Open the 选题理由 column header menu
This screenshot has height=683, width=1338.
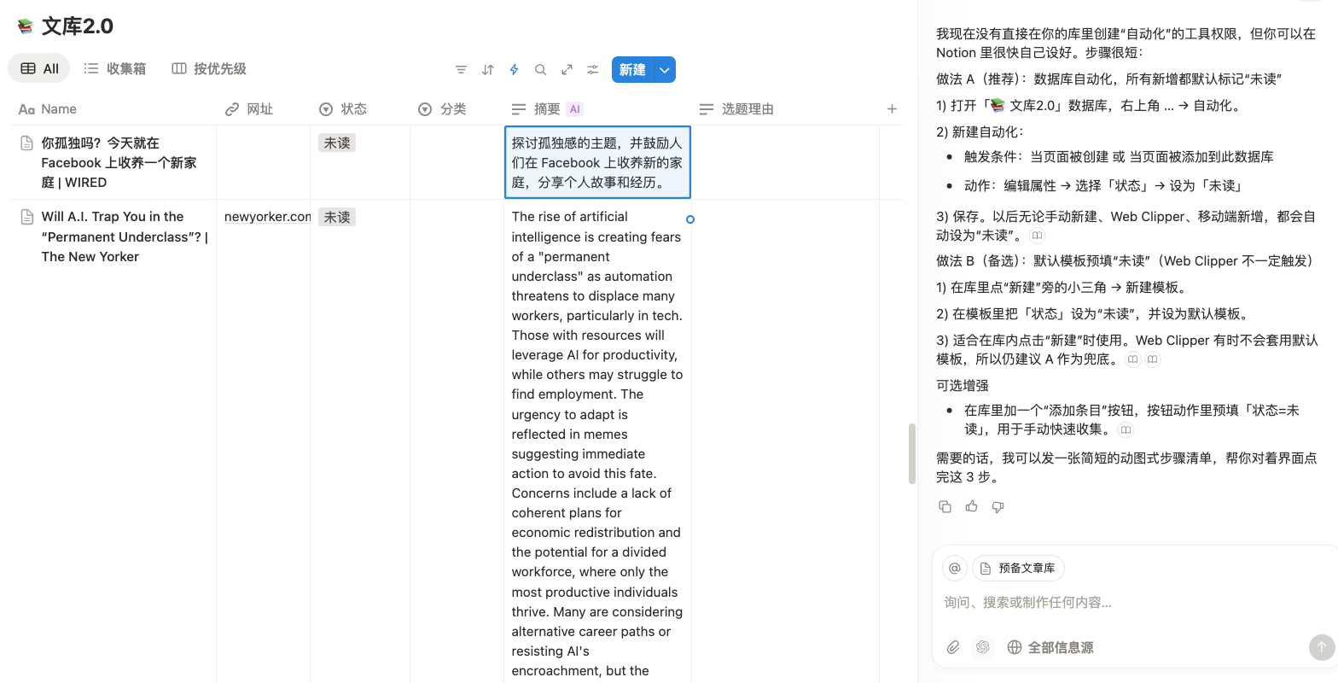[785, 109]
